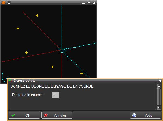Close the 3D viewport window
The image size is (163, 121).
tap(94, 3)
